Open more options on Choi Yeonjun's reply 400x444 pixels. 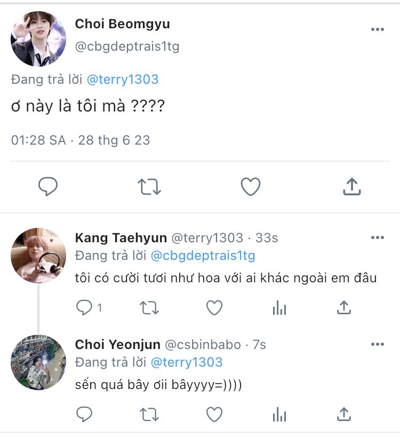(x=378, y=344)
